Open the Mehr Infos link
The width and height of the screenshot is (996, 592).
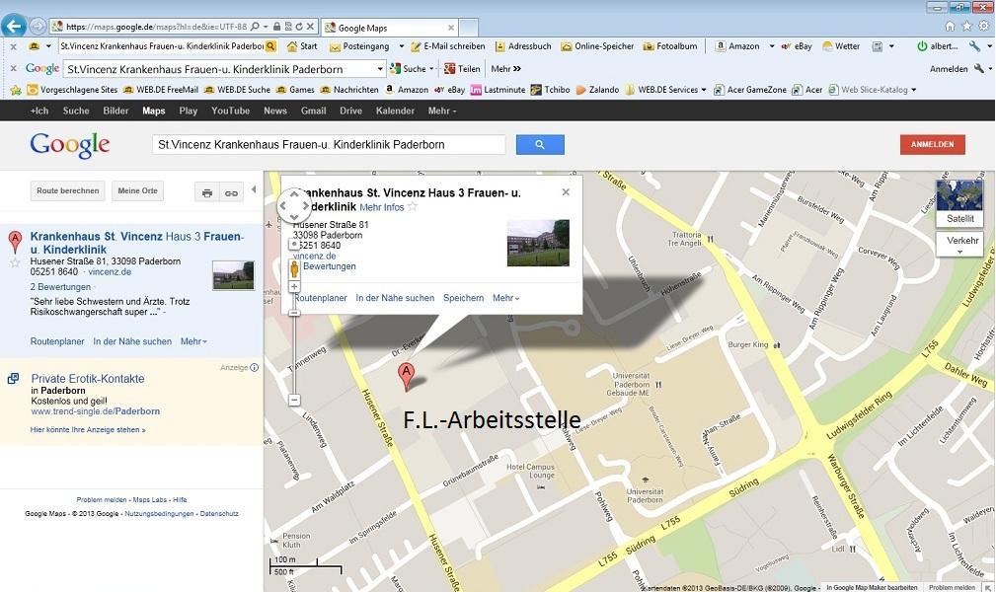click(x=382, y=207)
